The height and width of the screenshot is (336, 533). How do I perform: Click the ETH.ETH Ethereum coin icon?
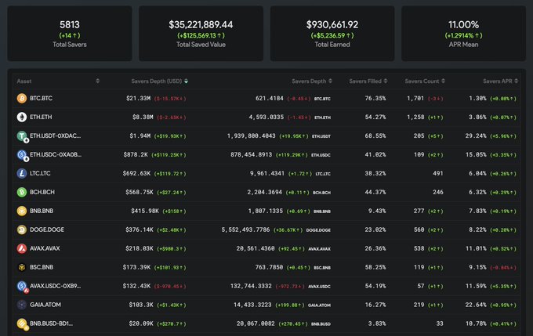click(22, 117)
